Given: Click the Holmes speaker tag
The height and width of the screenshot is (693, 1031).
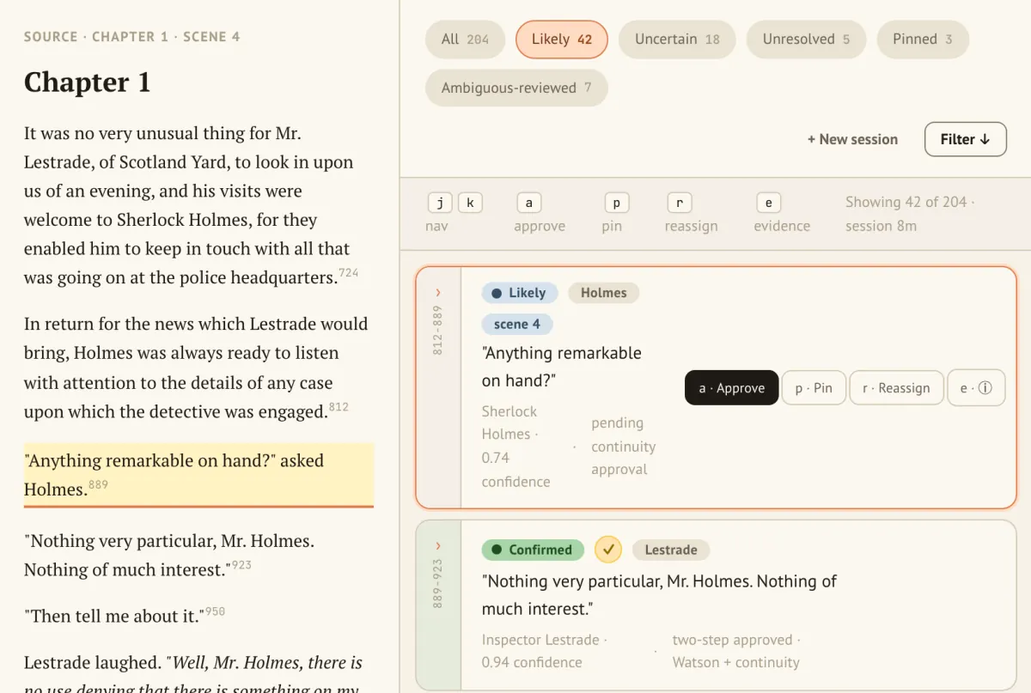Looking at the screenshot, I should (604, 293).
